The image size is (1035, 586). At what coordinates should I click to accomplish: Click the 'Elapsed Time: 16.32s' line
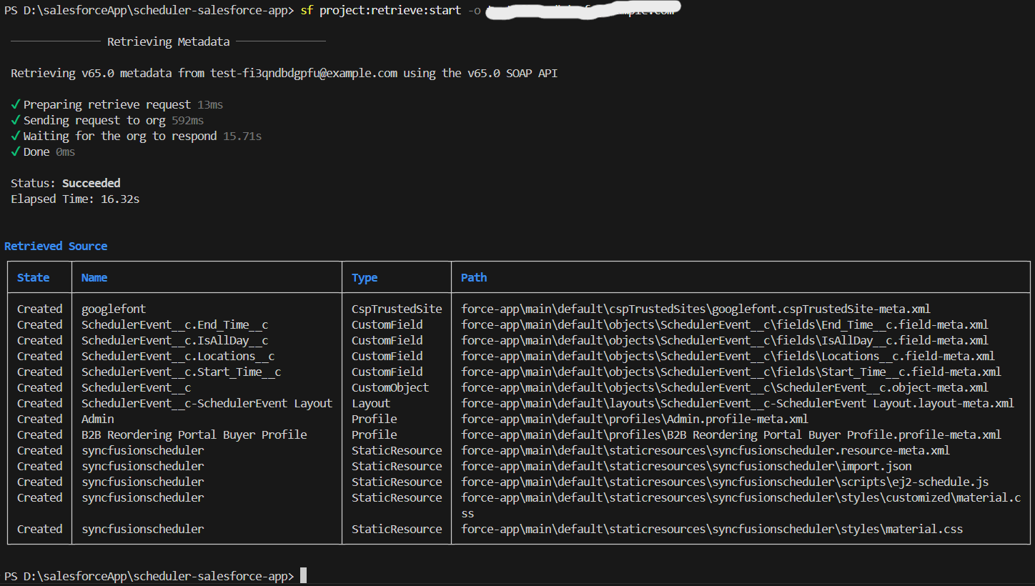75,199
